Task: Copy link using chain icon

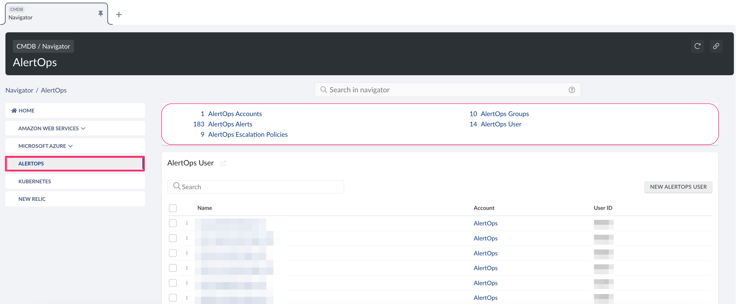Action: (x=716, y=46)
